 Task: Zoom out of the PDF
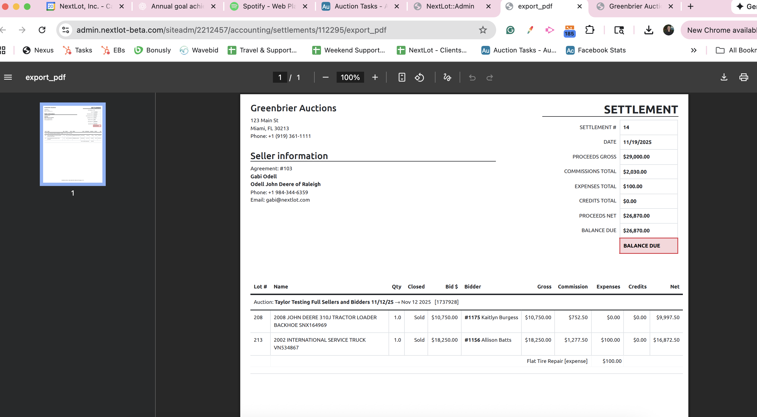tap(325, 77)
